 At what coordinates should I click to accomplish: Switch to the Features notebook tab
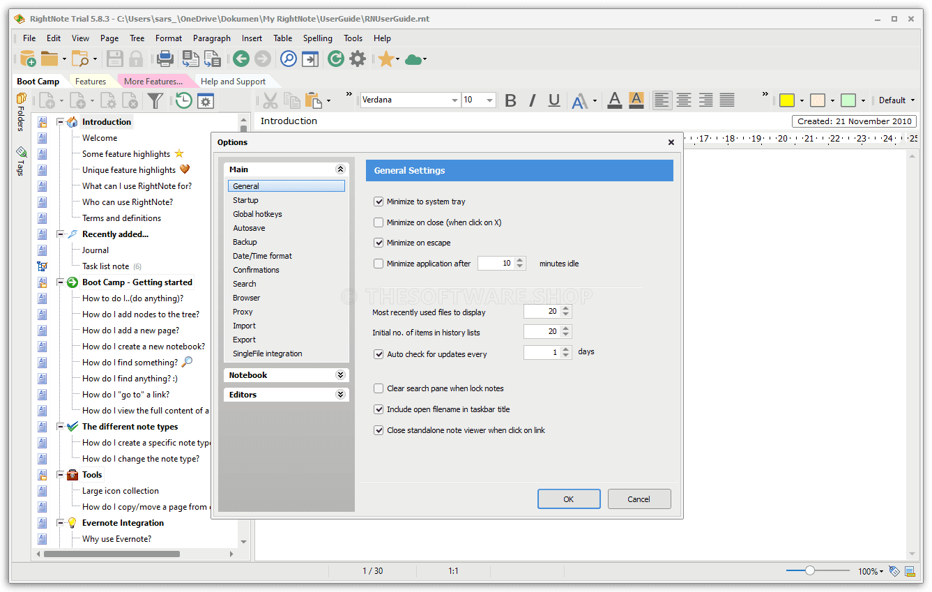[91, 82]
